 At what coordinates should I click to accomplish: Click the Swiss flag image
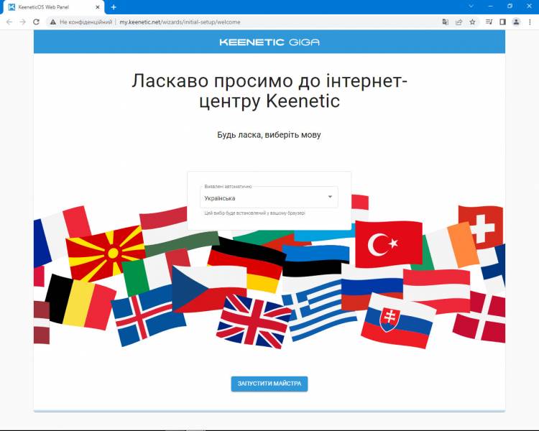(x=482, y=227)
